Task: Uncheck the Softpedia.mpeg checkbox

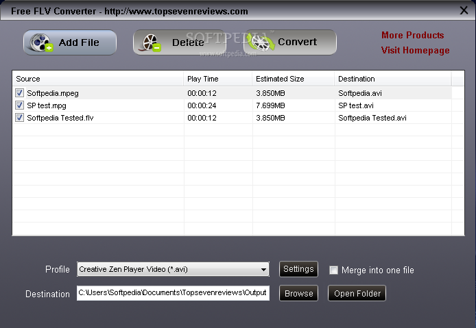Action: [x=19, y=92]
